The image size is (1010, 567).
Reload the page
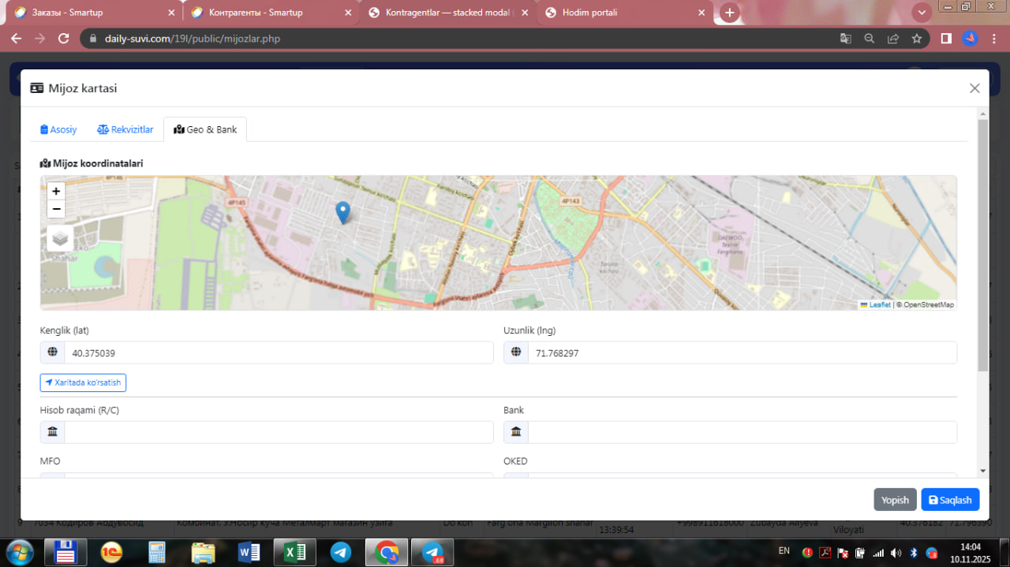[64, 39]
